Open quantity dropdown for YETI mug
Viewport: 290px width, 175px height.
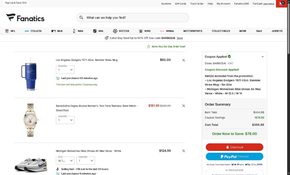[65, 70]
